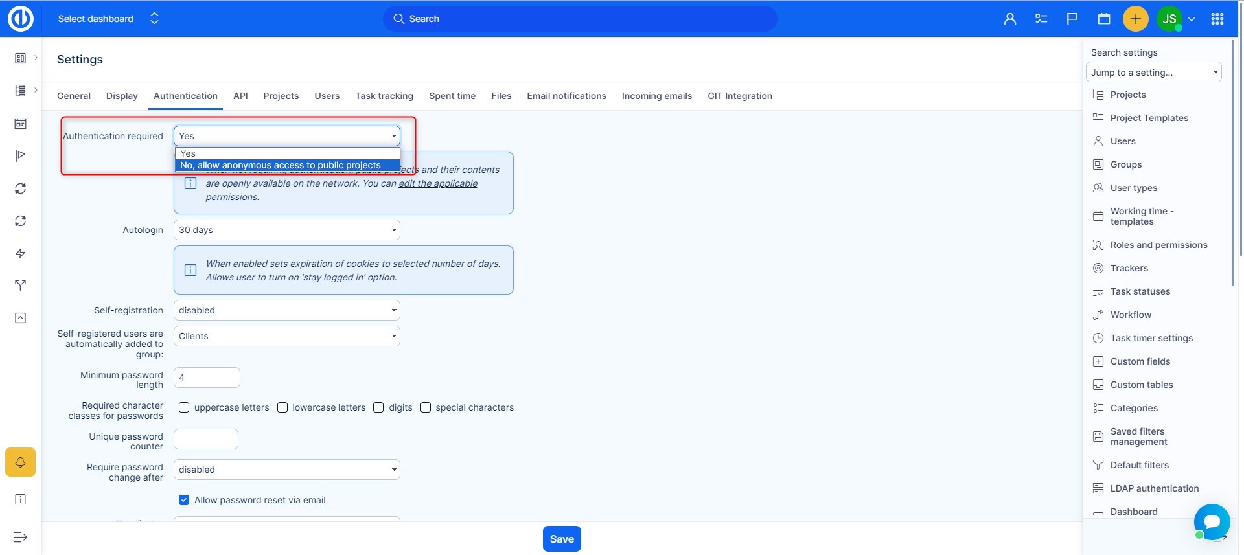Click the Minimum password length field
This screenshot has height=555, width=1244.
click(207, 378)
